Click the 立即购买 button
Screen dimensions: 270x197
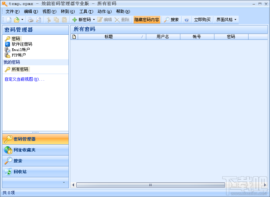[202, 20]
